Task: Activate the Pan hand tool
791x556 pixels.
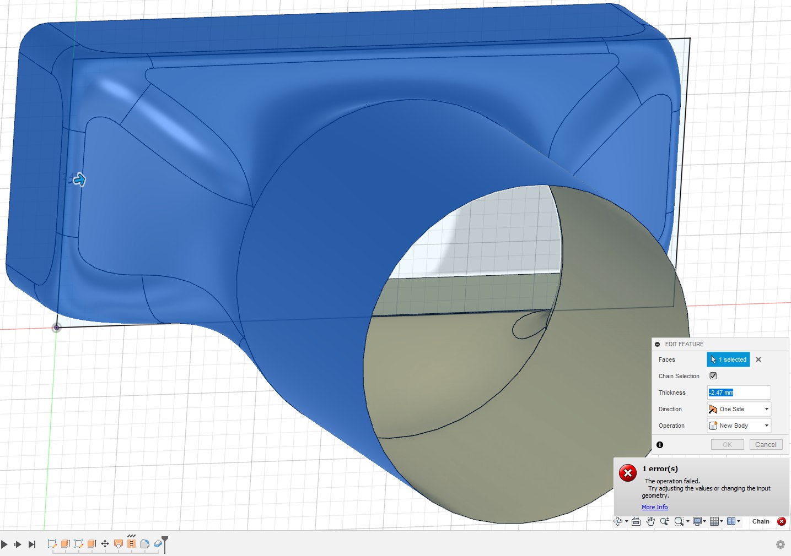Action: point(650,521)
